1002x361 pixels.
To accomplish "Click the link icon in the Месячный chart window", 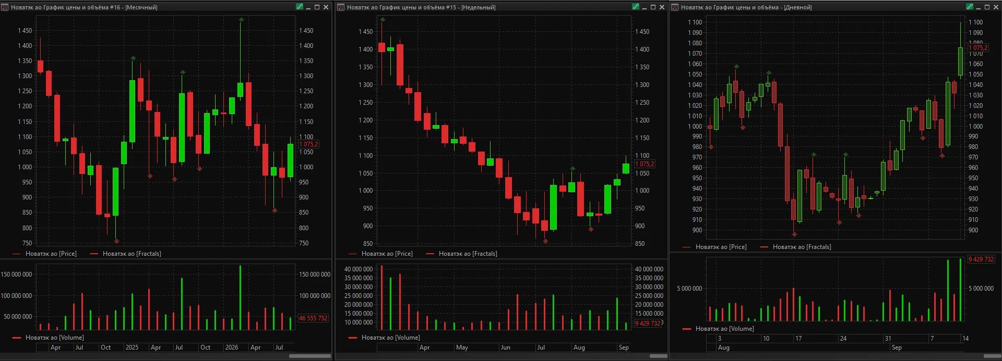I will point(300,7).
